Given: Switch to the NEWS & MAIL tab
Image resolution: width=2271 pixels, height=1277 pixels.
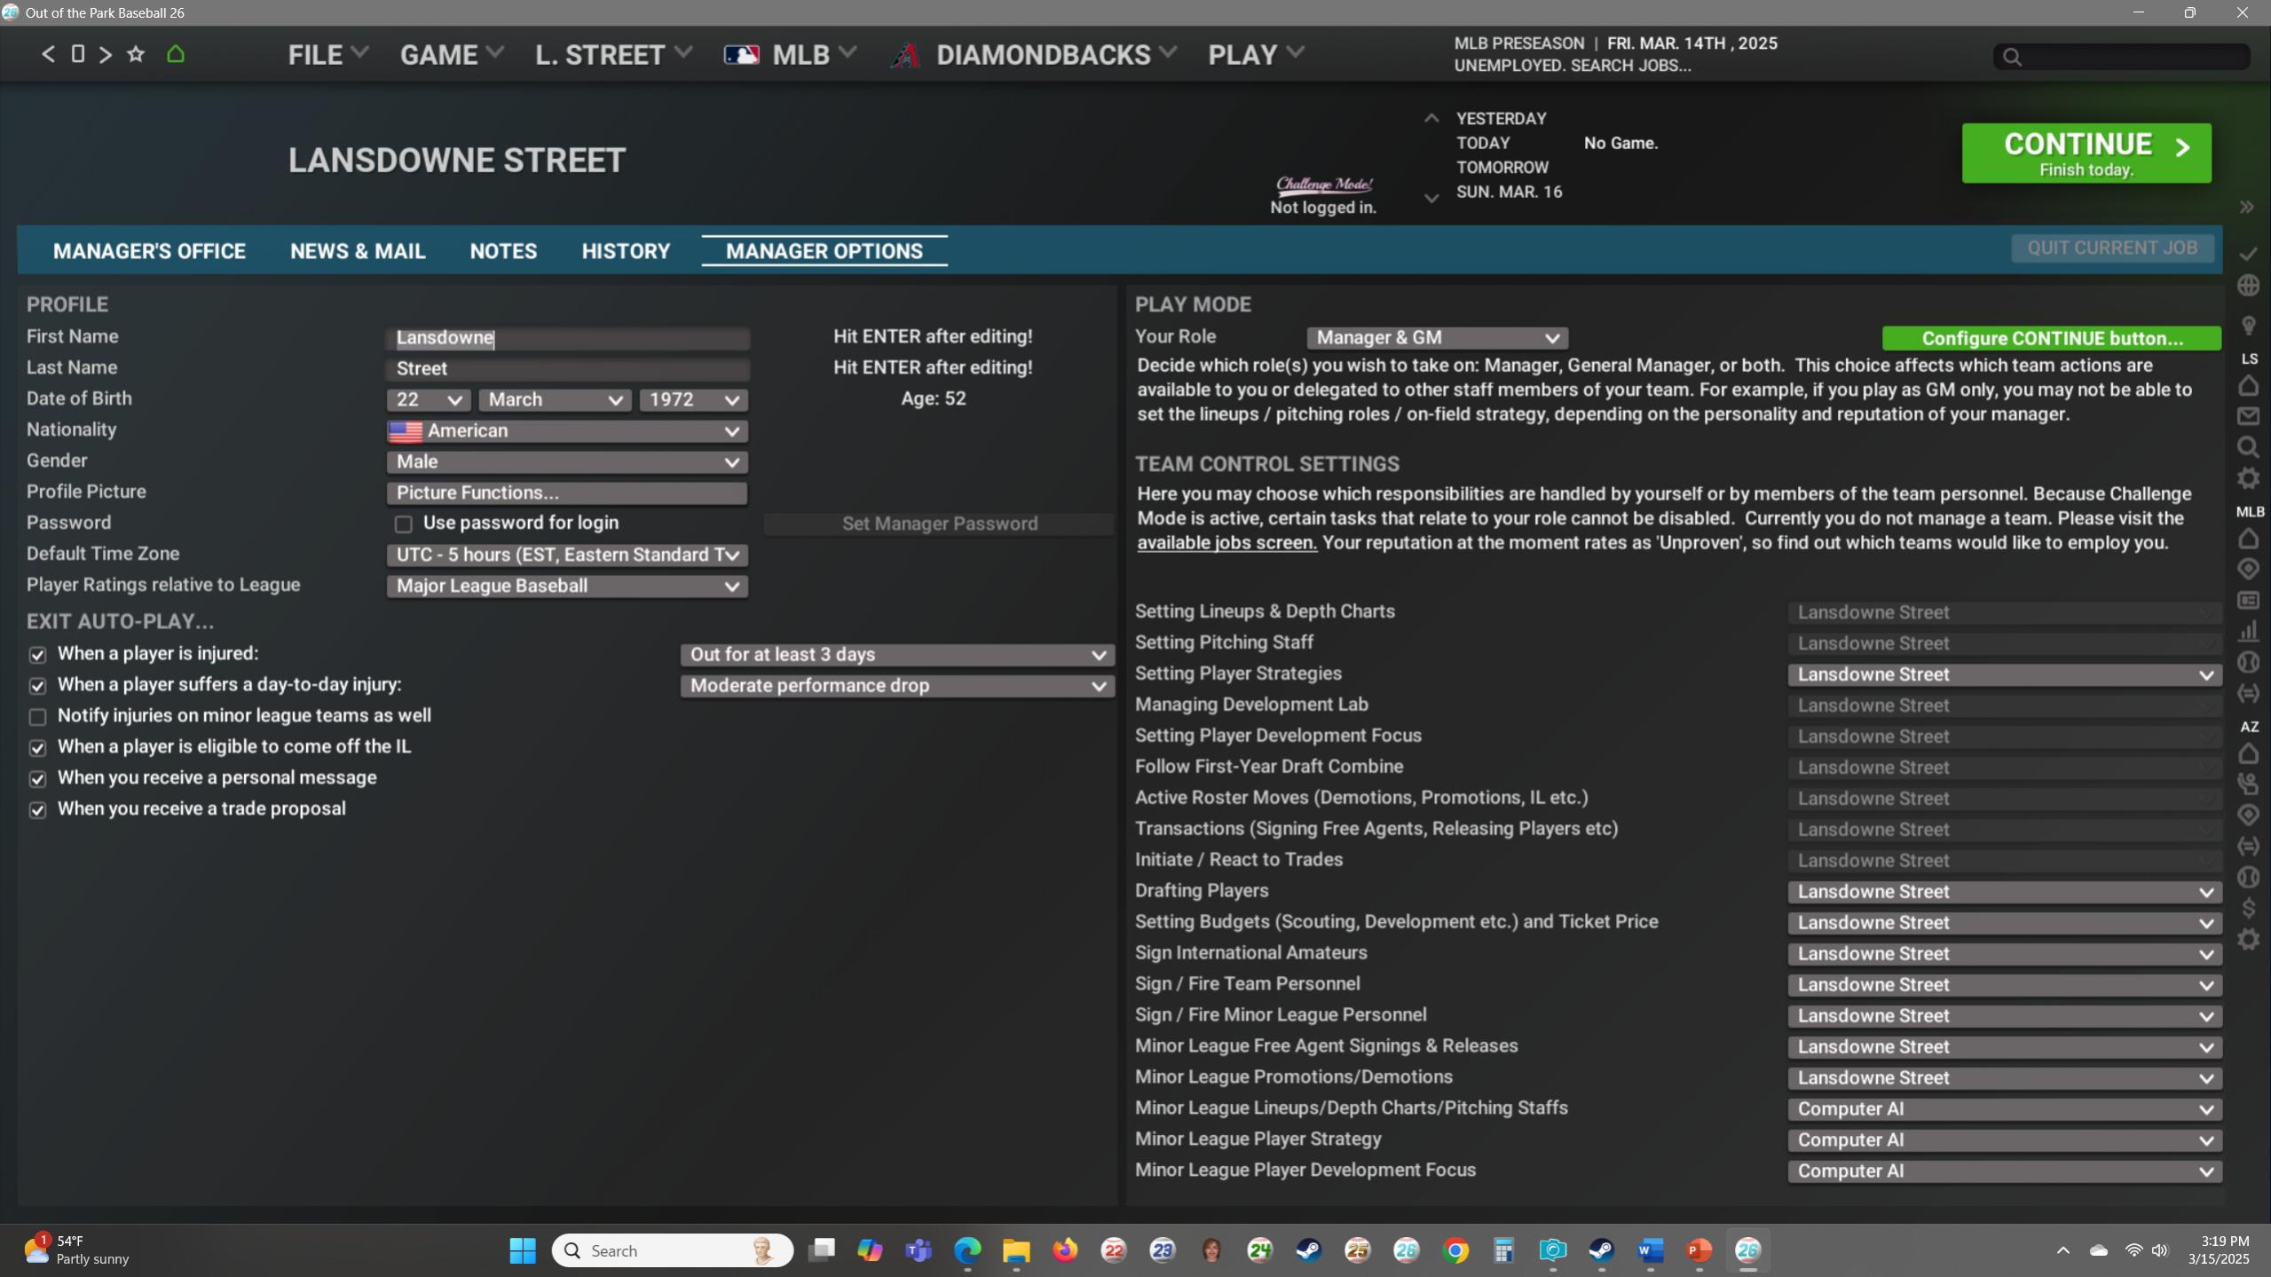Looking at the screenshot, I should point(358,251).
